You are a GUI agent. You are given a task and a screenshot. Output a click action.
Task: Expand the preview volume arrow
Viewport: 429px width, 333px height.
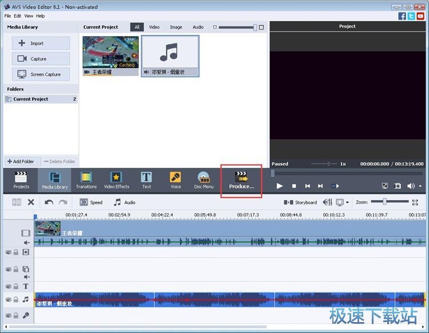420,186
